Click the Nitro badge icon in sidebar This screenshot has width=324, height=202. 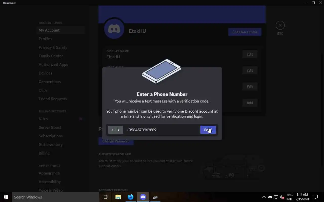pyautogui.click(x=81, y=119)
